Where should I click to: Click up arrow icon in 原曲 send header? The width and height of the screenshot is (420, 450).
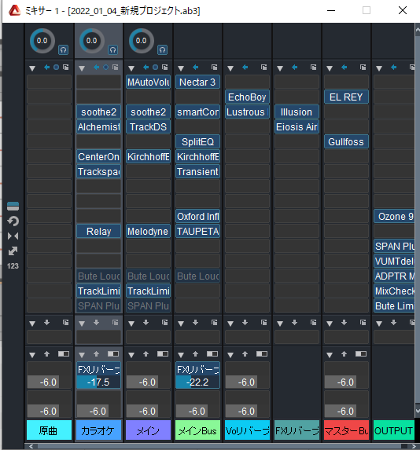46,354
